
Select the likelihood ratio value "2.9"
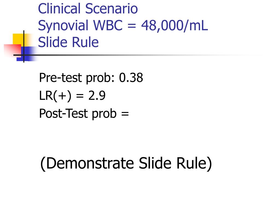[97, 95]
